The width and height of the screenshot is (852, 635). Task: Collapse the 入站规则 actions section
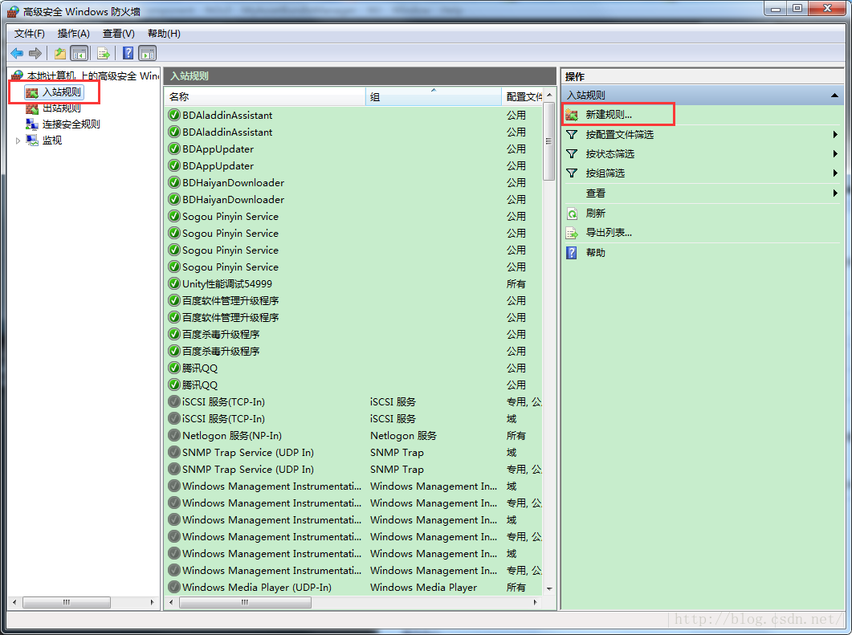click(834, 96)
